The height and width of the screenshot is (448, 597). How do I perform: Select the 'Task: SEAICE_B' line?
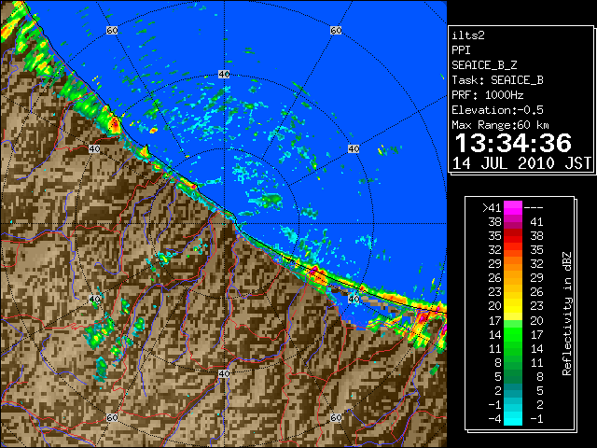(497, 80)
